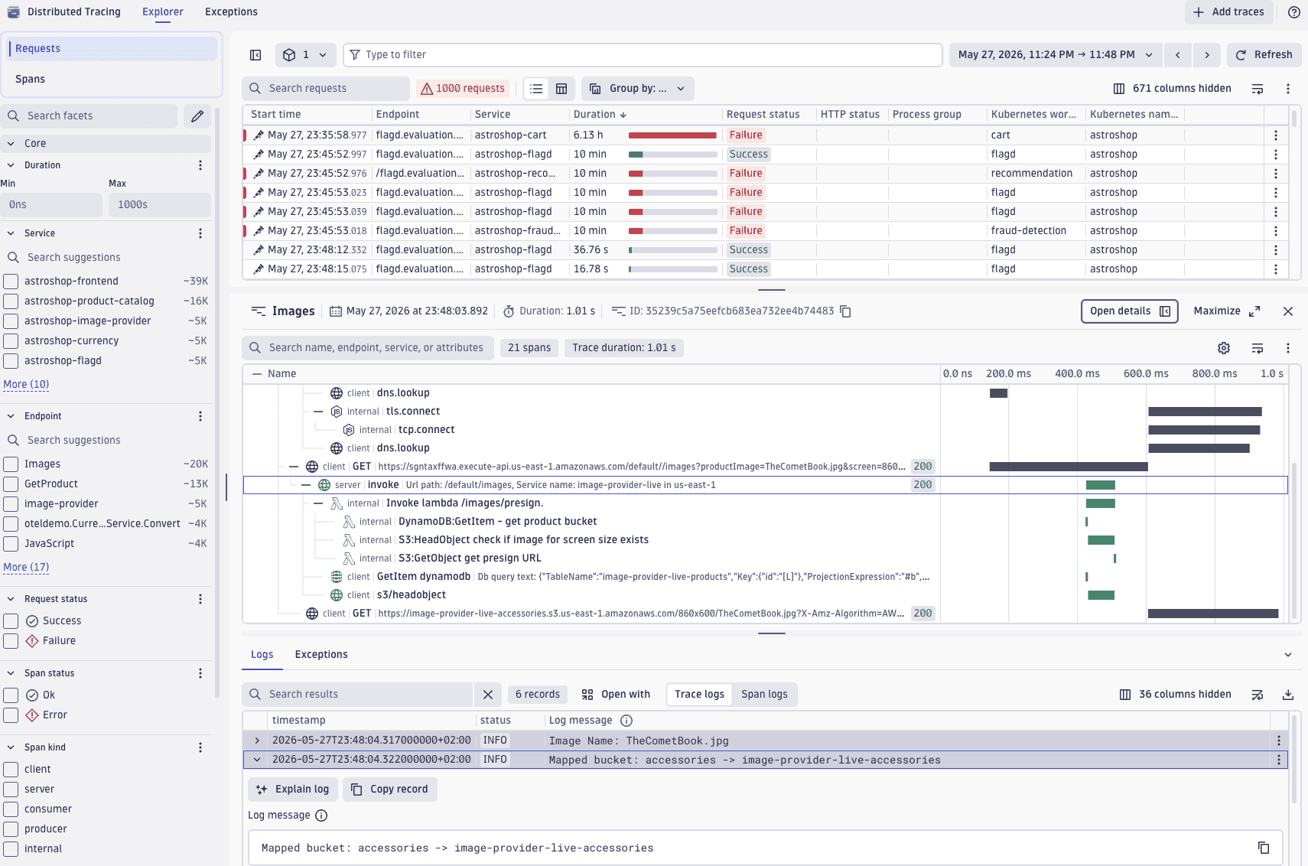Viewport: 1308px width, 866px height.
Task: Open the Group by dropdown
Action: point(638,89)
